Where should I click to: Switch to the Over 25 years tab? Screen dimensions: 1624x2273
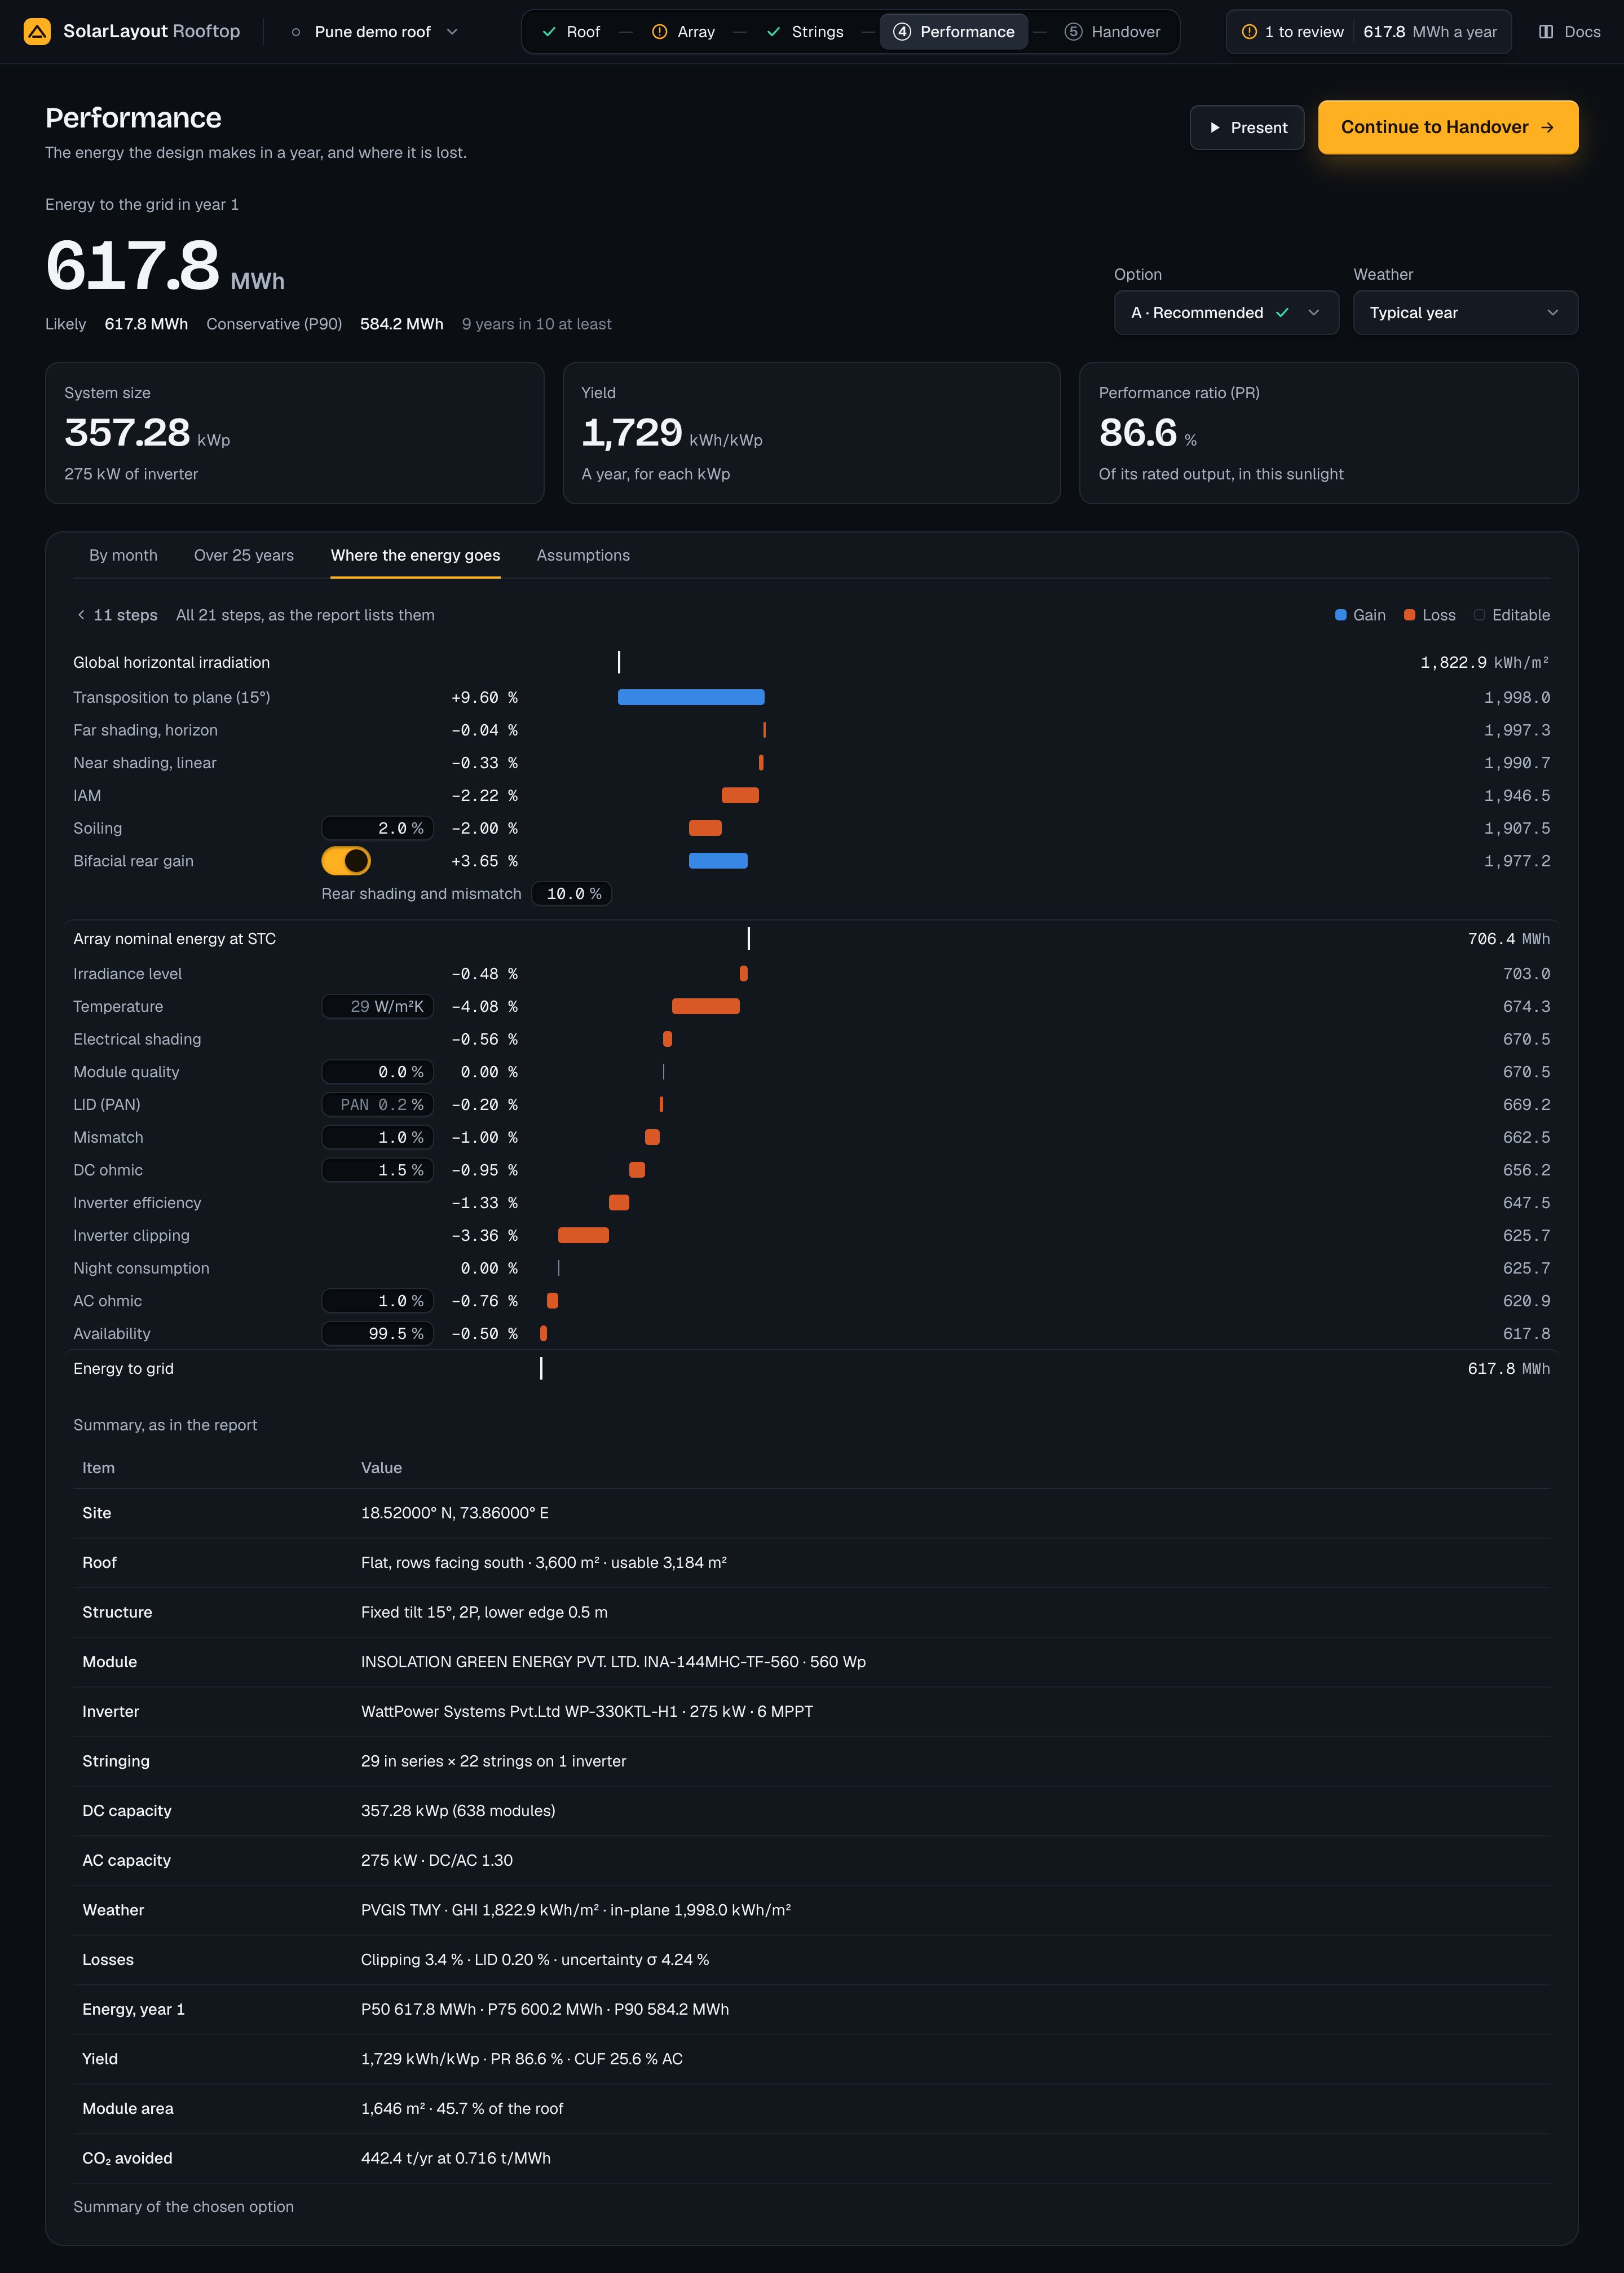[244, 555]
